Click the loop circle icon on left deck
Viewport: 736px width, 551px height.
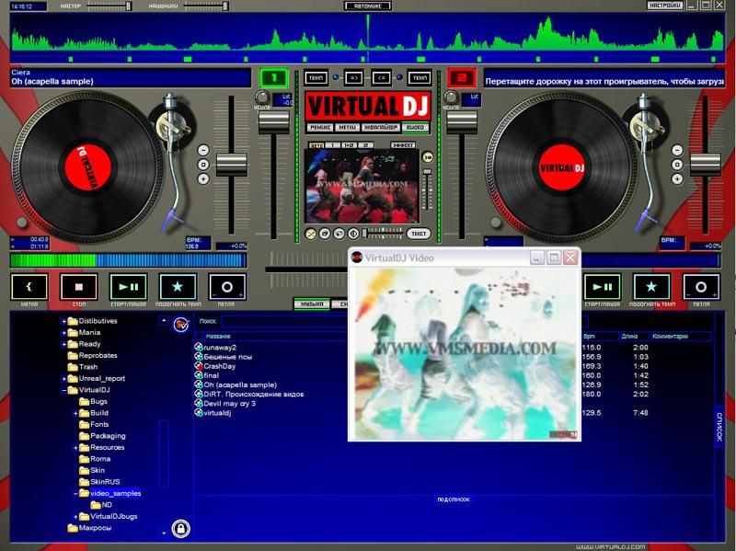point(227,287)
